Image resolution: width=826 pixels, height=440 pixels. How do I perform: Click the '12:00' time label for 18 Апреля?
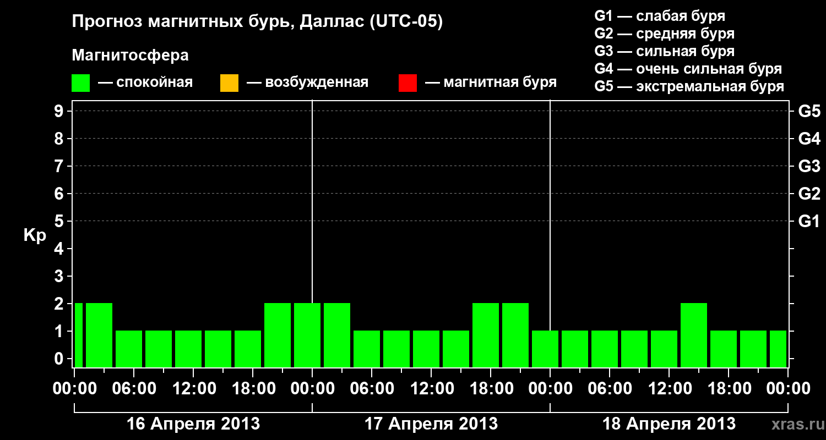click(x=669, y=389)
